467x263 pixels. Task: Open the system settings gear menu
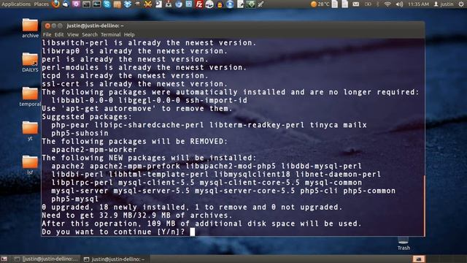pos(461,4)
